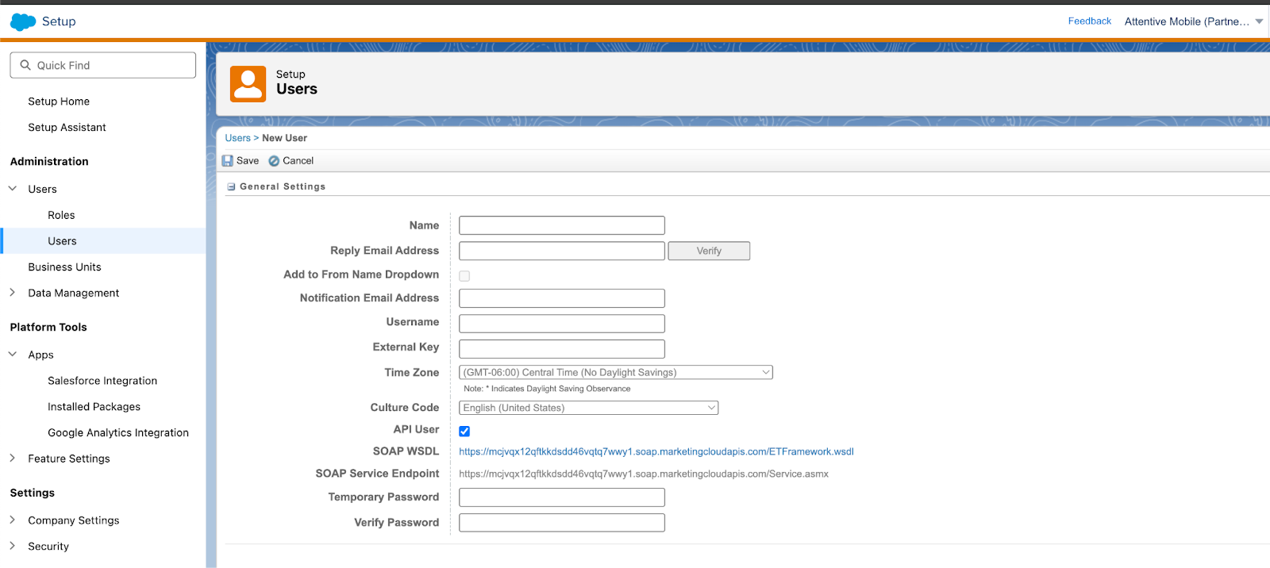Select Installed Packages in sidebar
Viewport: 1270px width, 568px height.
pos(94,407)
